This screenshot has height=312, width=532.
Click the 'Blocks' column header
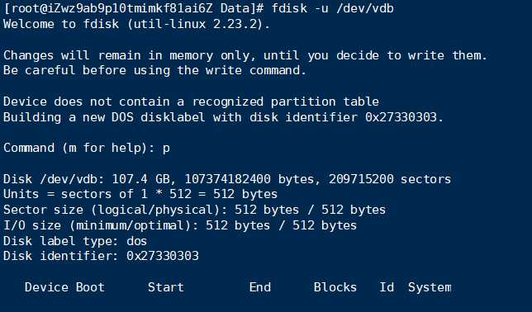coord(335,287)
